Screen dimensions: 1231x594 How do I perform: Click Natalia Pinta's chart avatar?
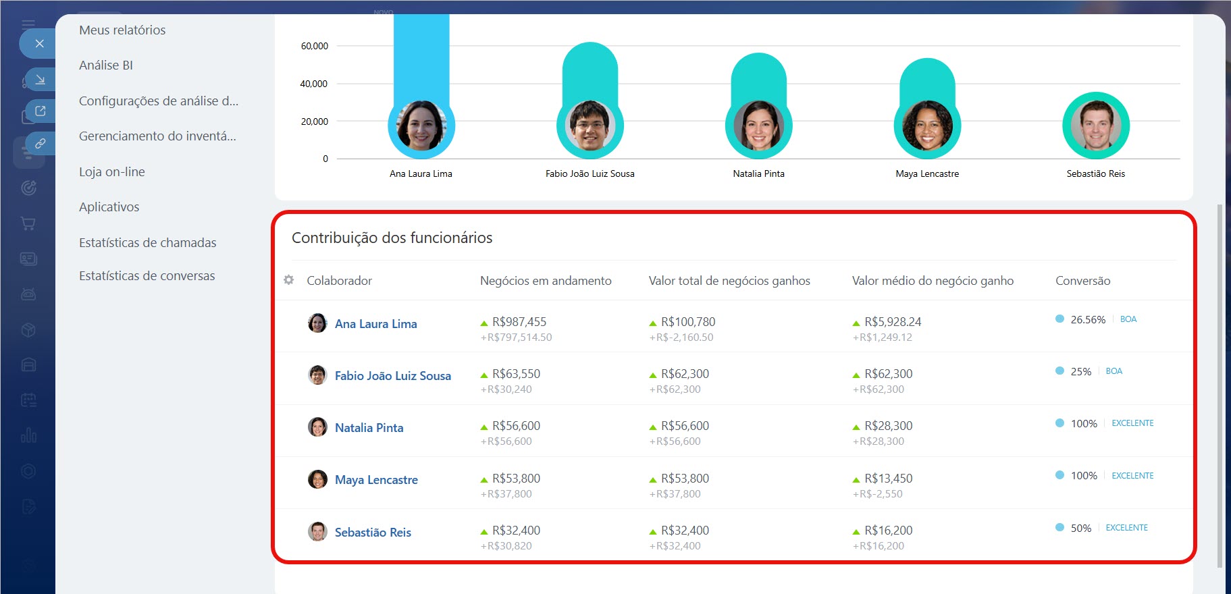758,126
